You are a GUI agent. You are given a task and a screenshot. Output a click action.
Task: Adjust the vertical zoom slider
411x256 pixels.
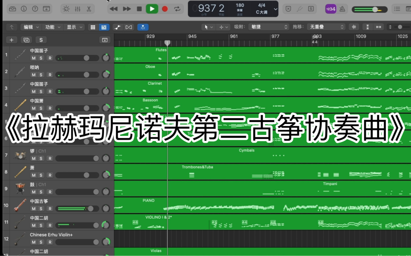[400, 27]
